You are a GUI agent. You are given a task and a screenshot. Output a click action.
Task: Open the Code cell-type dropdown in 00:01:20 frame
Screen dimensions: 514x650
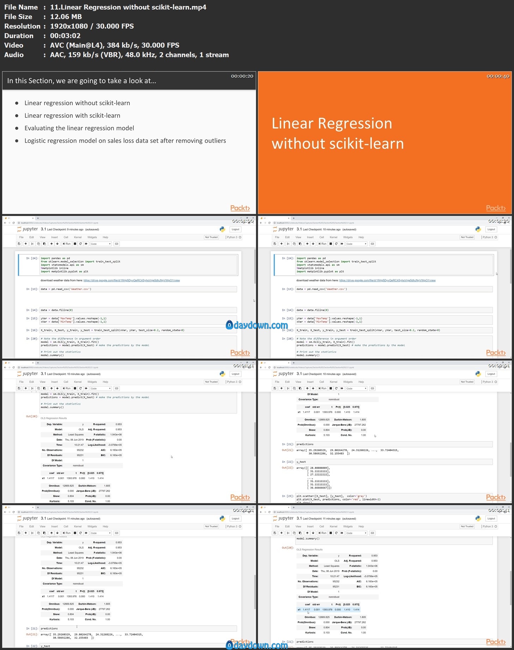pos(356,244)
